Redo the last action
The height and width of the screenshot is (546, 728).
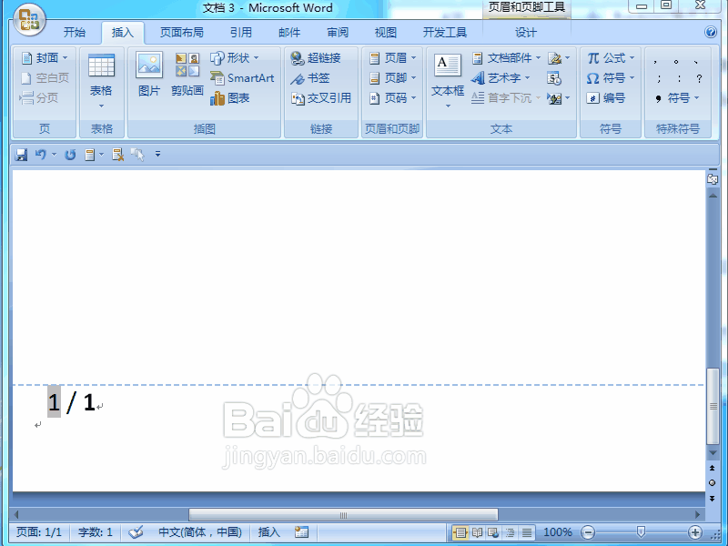click(x=70, y=154)
